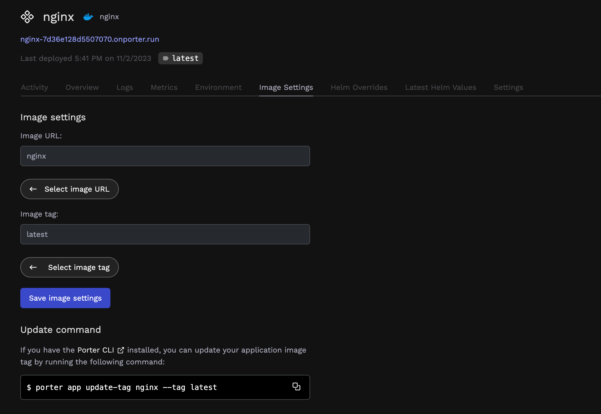Click the Porter CLI external link icon
This screenshot has width=601, height=414.
point(121,350)
